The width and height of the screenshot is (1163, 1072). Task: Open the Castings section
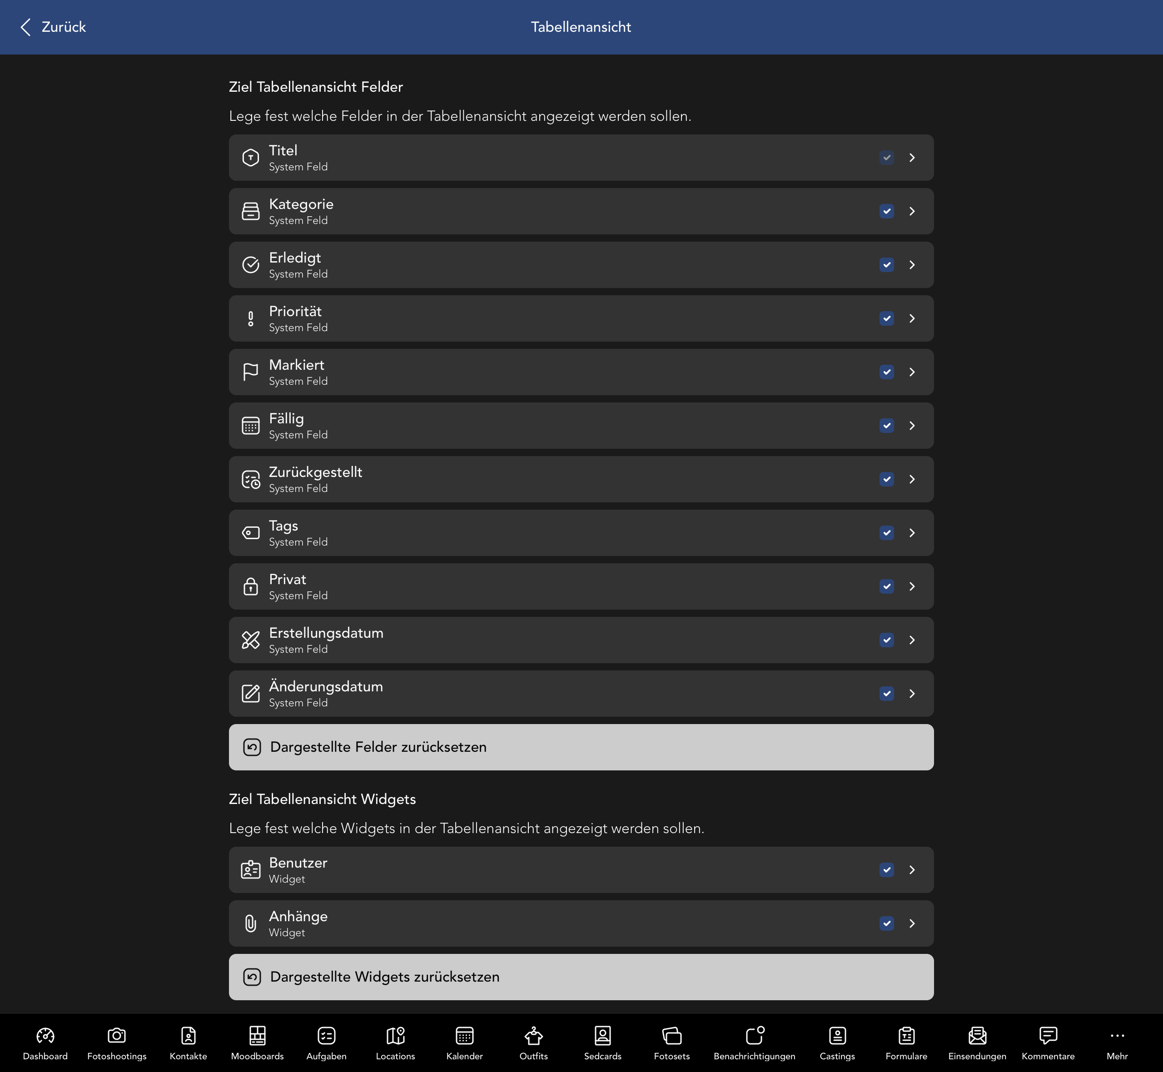click(836, 1041)
